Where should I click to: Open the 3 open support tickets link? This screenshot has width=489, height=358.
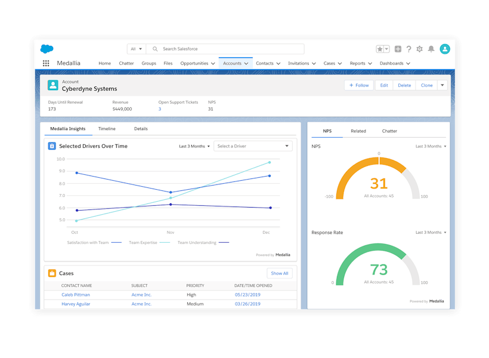[x=160, y=109]
